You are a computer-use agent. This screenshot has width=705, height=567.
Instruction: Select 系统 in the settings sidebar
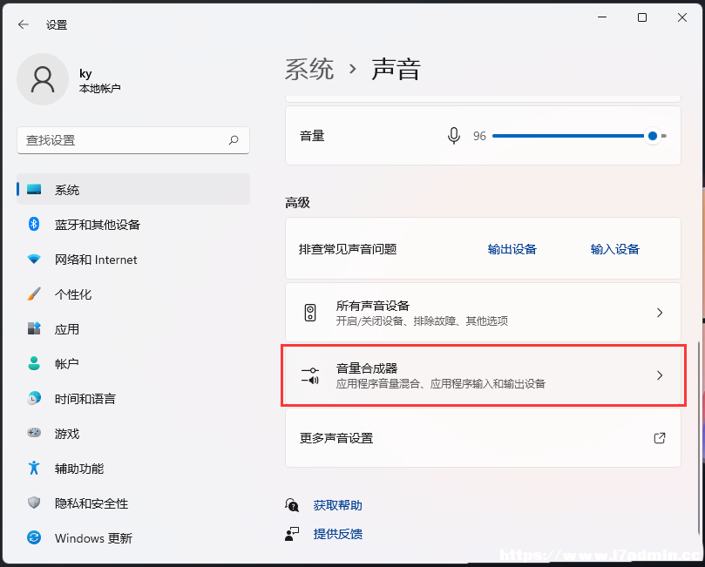click(133, 190)
